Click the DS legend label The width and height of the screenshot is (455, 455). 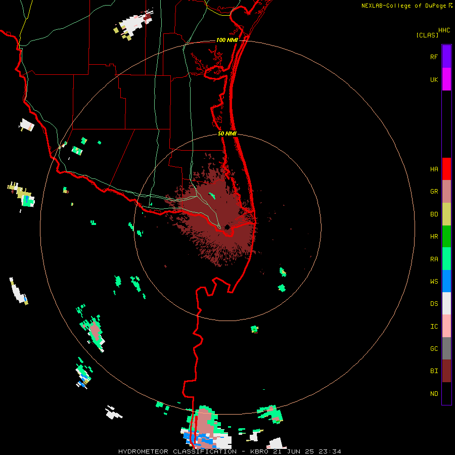tap(434, 304)
